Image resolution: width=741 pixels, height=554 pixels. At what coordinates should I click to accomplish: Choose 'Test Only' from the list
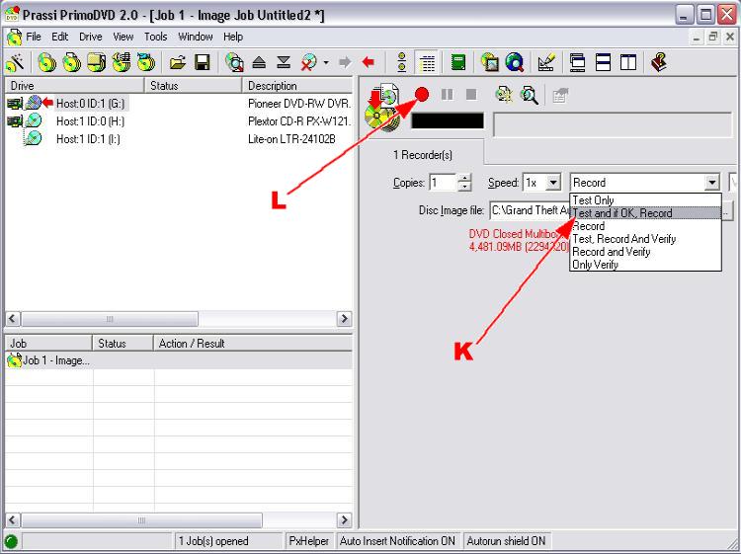coord(645,200)
